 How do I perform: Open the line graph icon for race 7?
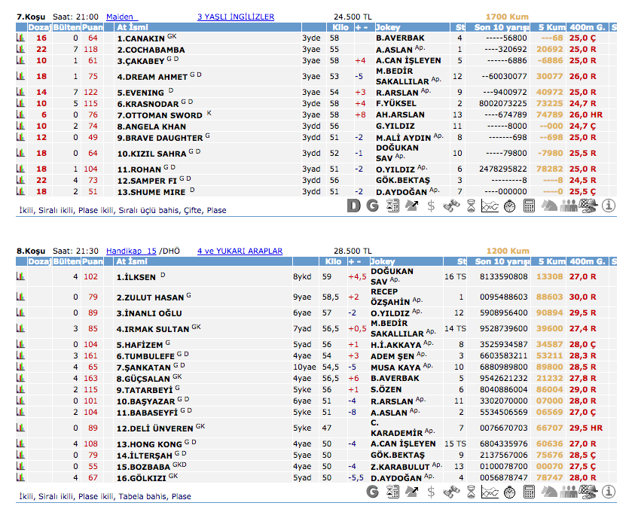[490, 206]
